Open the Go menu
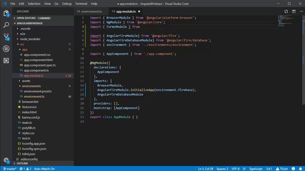 (x=56, y=4)
